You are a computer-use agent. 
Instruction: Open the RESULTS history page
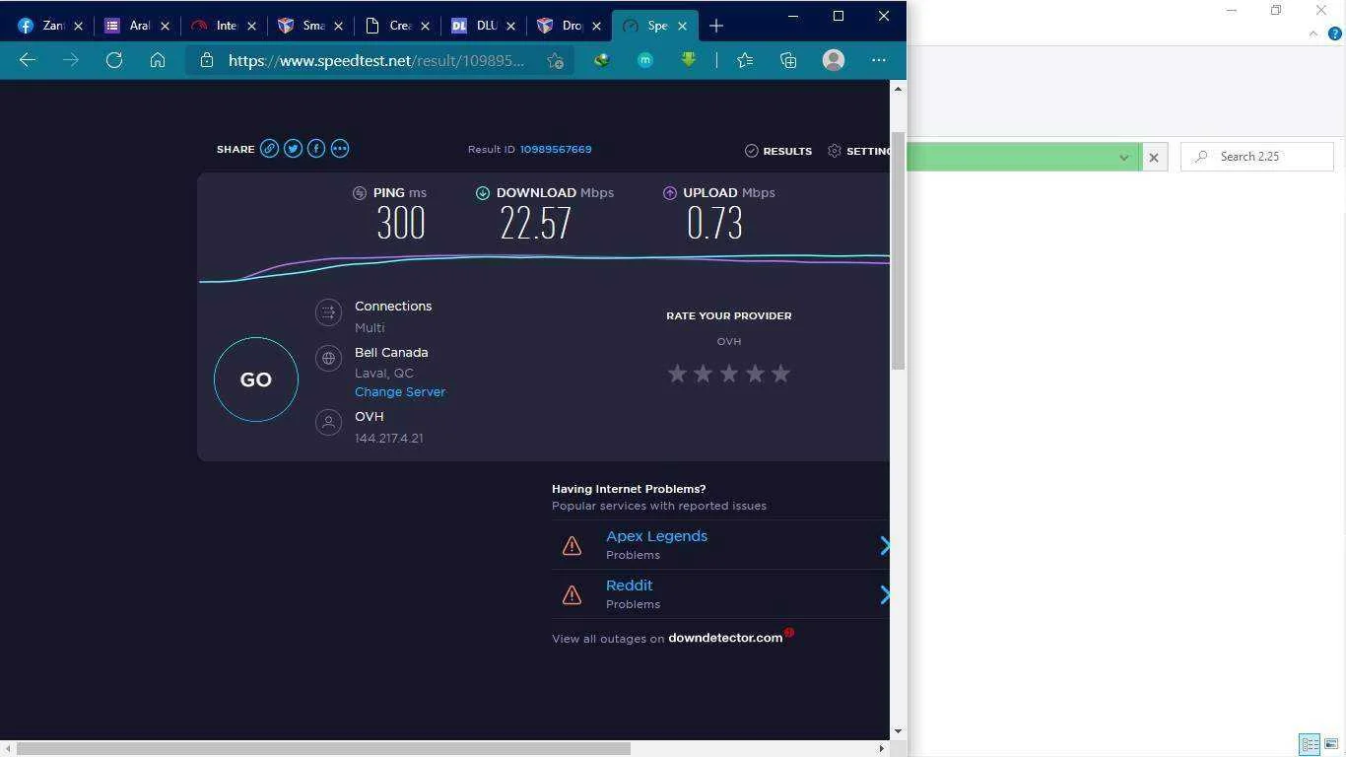point(778,151)
